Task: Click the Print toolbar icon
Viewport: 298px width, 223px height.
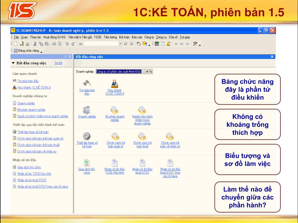Action: 54,44
